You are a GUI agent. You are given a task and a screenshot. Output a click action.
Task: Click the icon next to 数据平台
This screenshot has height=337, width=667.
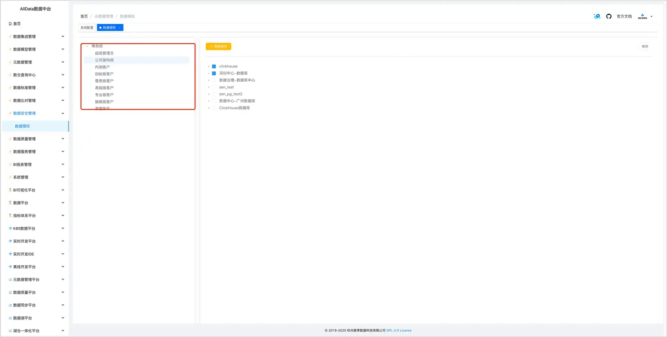click(10, 203)
